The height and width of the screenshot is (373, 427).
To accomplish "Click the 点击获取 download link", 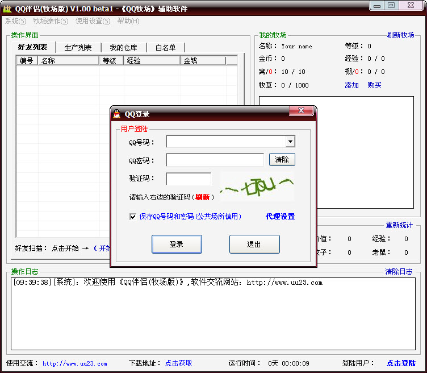I will 179,363.
